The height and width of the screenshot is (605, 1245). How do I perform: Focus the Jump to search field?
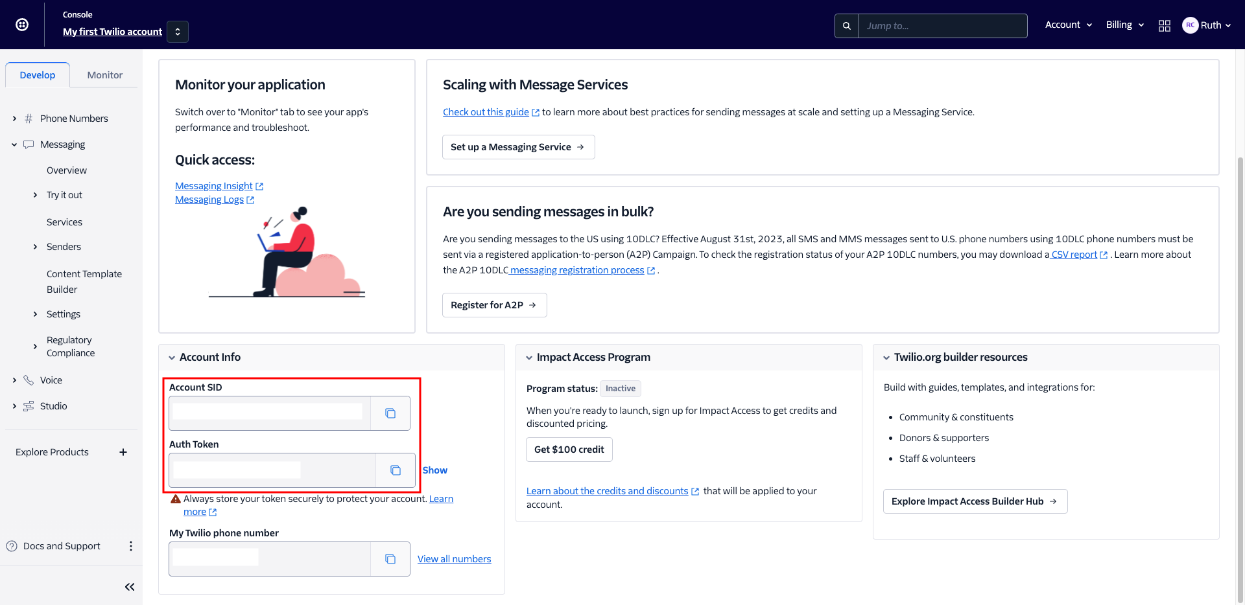click(x=942, y=26)
